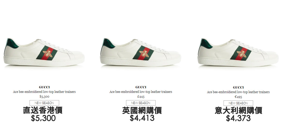284x125 pixels.
Task: Click the large $4,373 converted price
Action: (238, 118)
